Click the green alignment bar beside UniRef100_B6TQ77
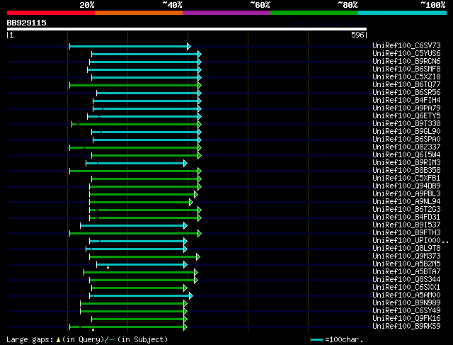The image size is (453, 345). point(134,85)
